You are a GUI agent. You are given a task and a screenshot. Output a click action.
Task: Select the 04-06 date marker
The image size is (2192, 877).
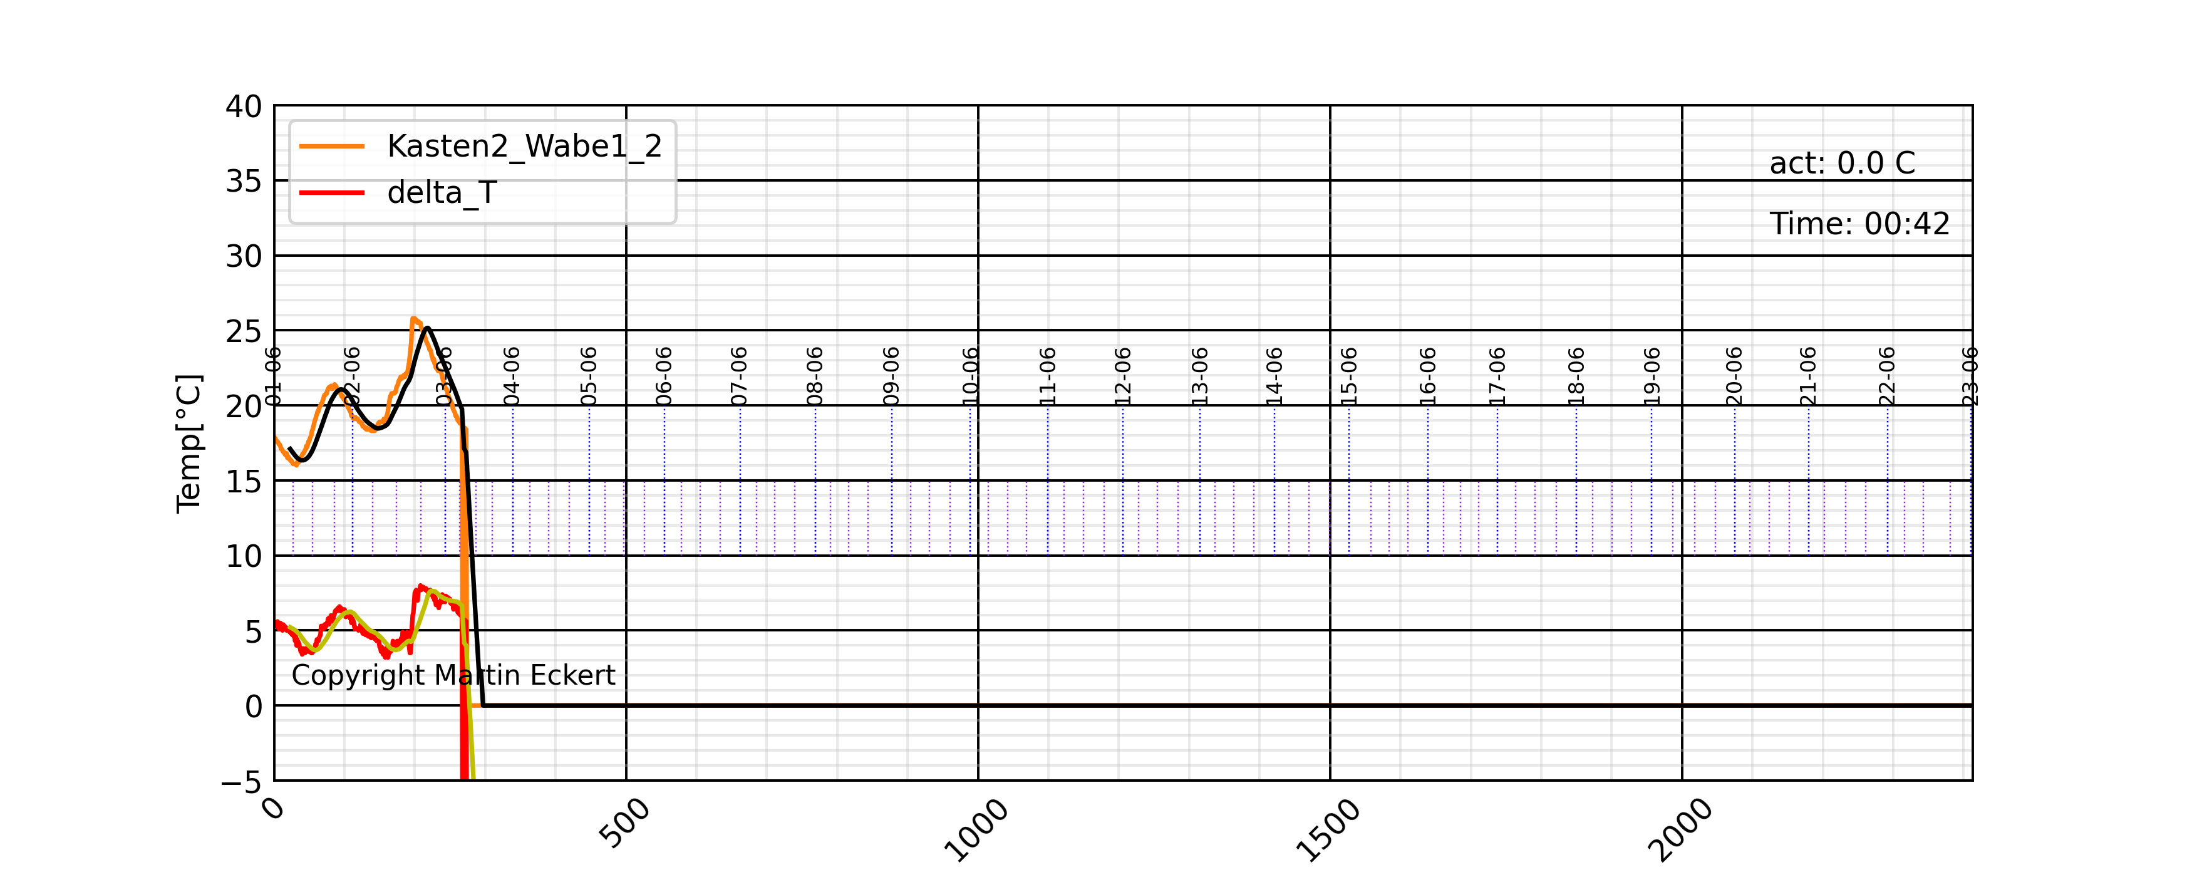[512, 375]
